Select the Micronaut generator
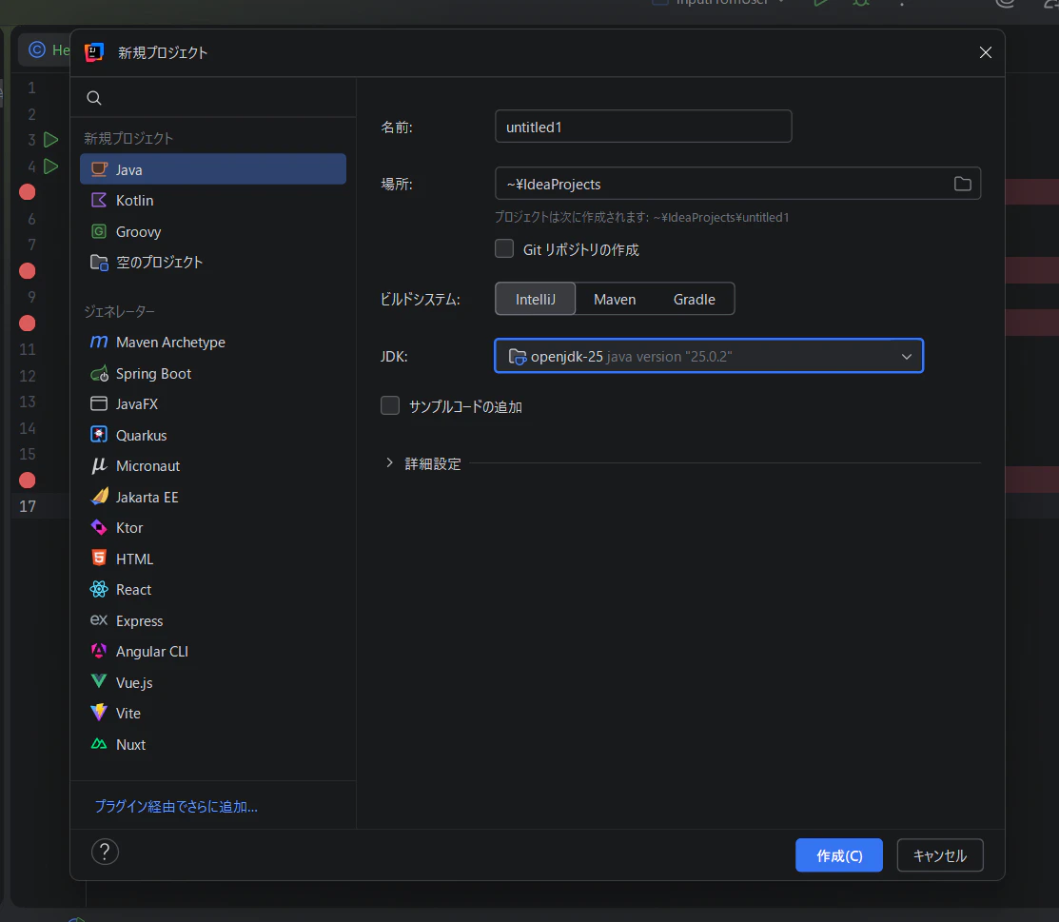The height and width of the screenshot is (922, 1059). pyautogui.click(x=213, y=466)
